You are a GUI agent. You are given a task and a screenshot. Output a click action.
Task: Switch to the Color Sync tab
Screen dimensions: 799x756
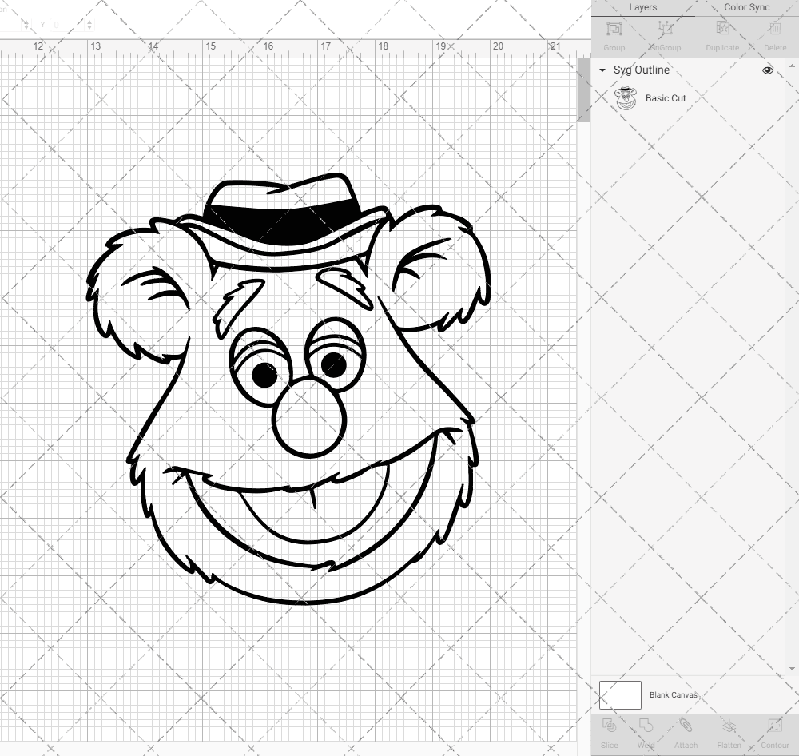point(746,7)
